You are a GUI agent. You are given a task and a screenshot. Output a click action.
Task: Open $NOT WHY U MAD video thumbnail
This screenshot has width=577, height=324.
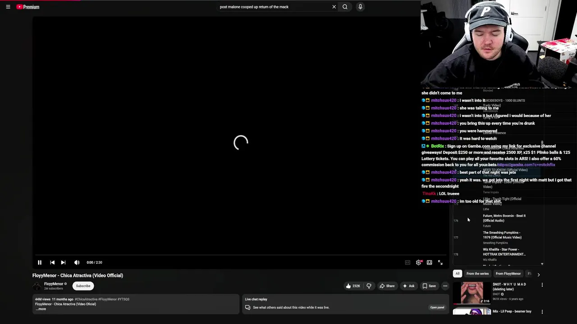(x=472, y=293)
